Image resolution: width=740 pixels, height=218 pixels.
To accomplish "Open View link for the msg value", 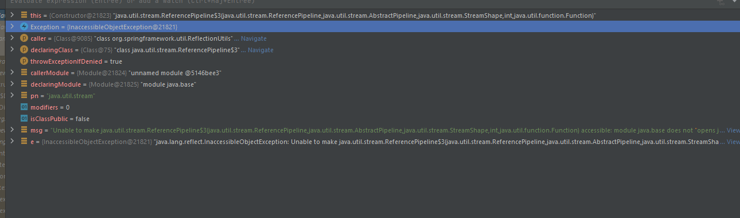I will [733, 130].
